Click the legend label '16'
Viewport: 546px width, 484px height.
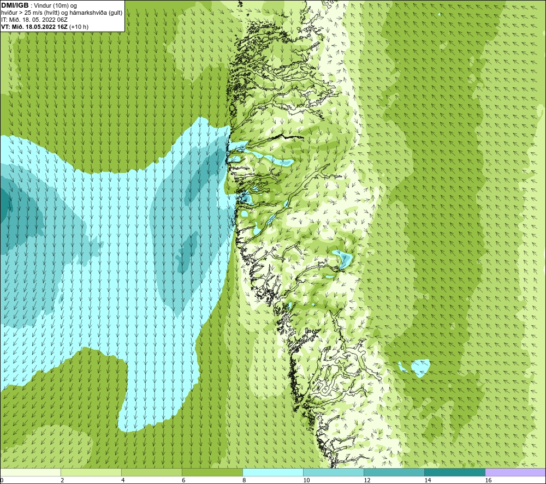(x=488, y=481)
